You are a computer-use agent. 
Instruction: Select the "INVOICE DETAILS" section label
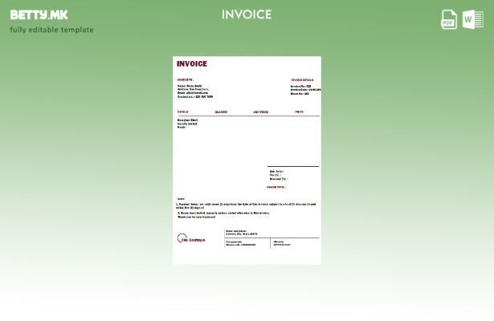point(302,80)
